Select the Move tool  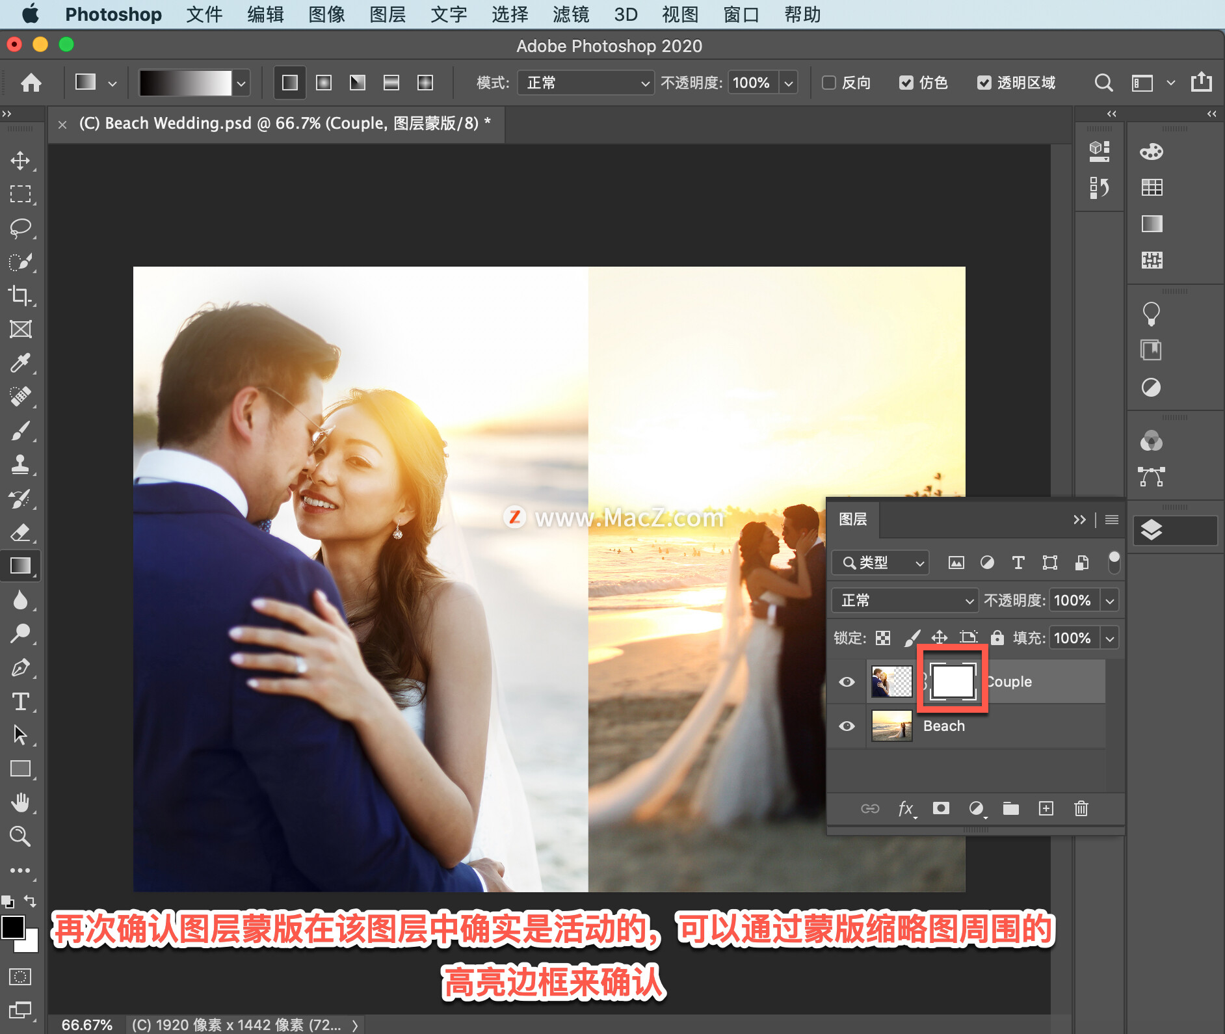point(20,161)
